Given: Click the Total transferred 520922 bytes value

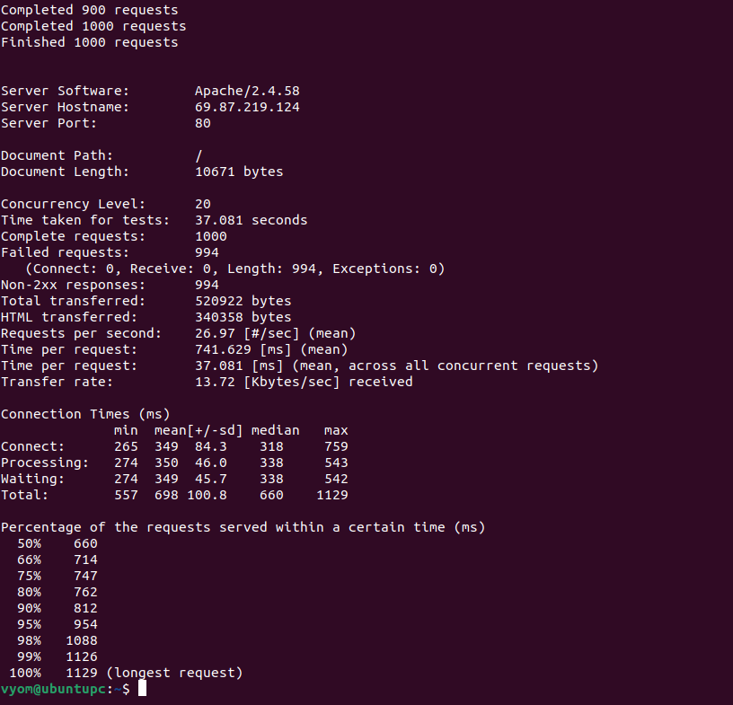Looking at the screenshot, I should click(243, 301).
